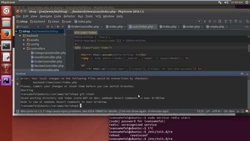The height and width of the screenshot is (141, 250).
Task: Click the VCS update project icon
Action: click(226, 22)
